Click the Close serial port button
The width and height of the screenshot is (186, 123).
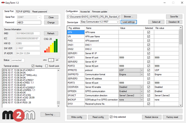(x=51, y=17)
